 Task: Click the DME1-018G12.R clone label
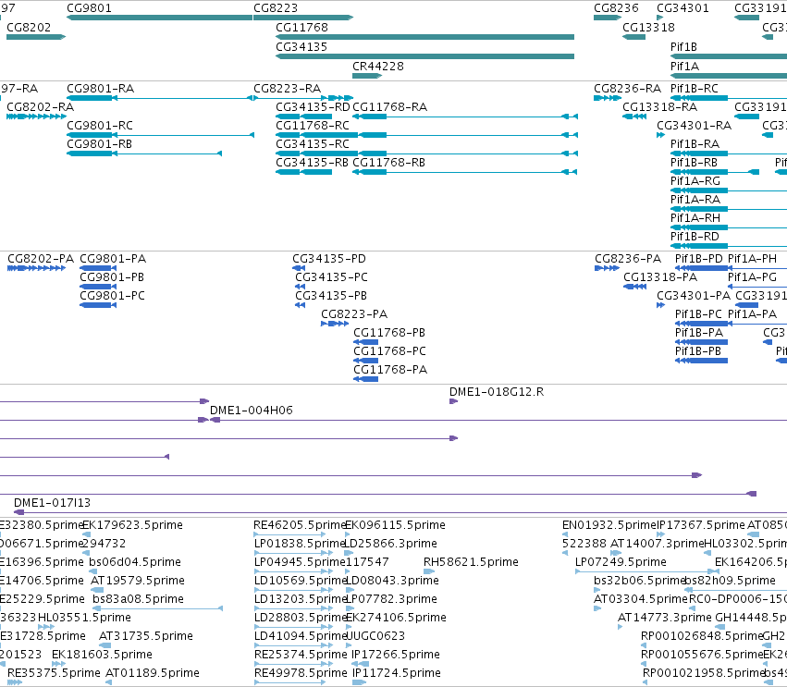(x=497, y=392)
